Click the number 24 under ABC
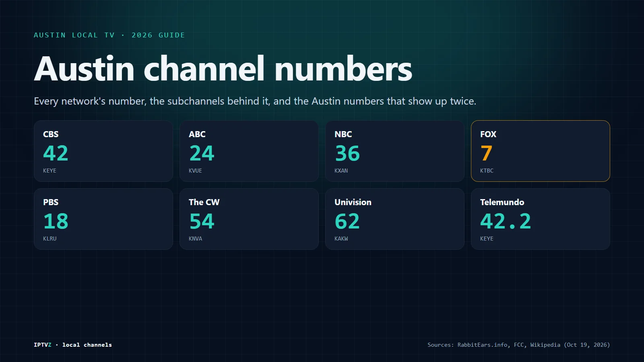Image resolution: width=644 pixels, height=362 pixels. point(202,153)
